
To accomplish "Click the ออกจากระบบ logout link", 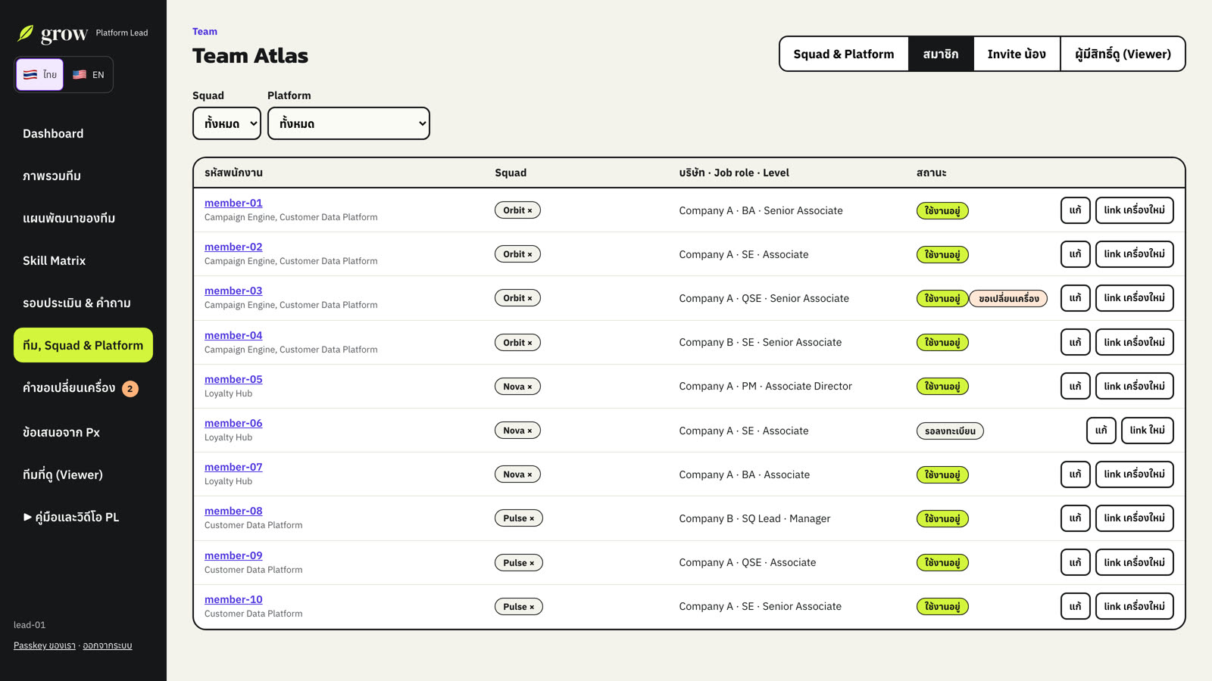I will pos(108,645).
